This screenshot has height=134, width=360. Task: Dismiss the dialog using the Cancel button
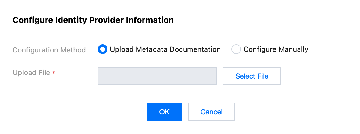(211, 112)
